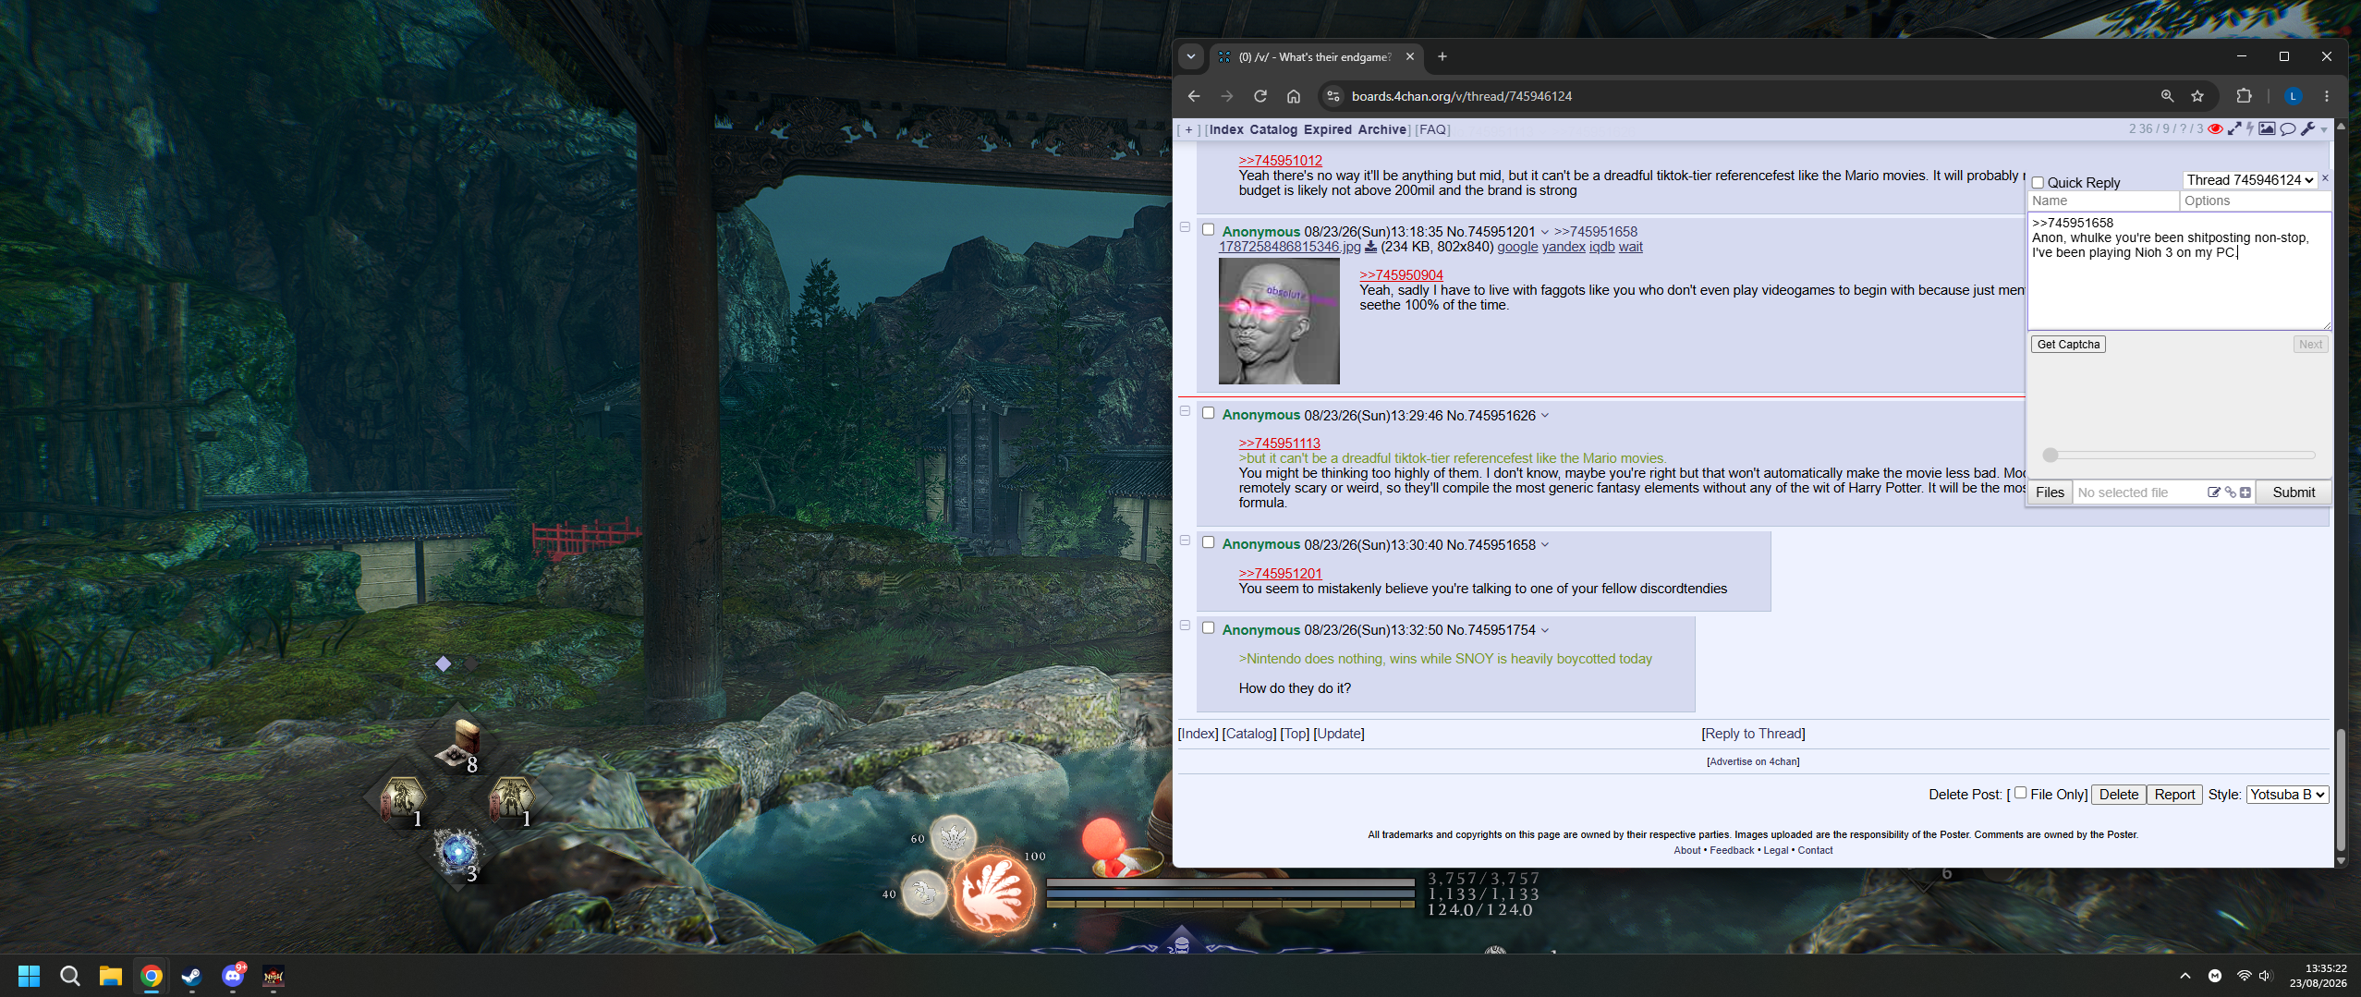Open the Chrome profile avatar L
Screen dimensions: 2361x997
coord(2293,96)
